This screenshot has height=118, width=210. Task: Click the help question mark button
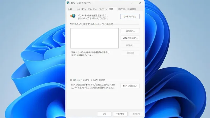click(x=132, y=3)
